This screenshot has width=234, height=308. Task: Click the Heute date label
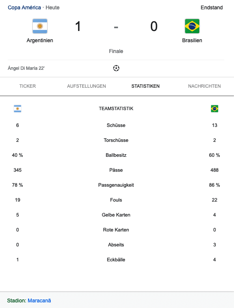pyautogui.click(x=52, y=7)
